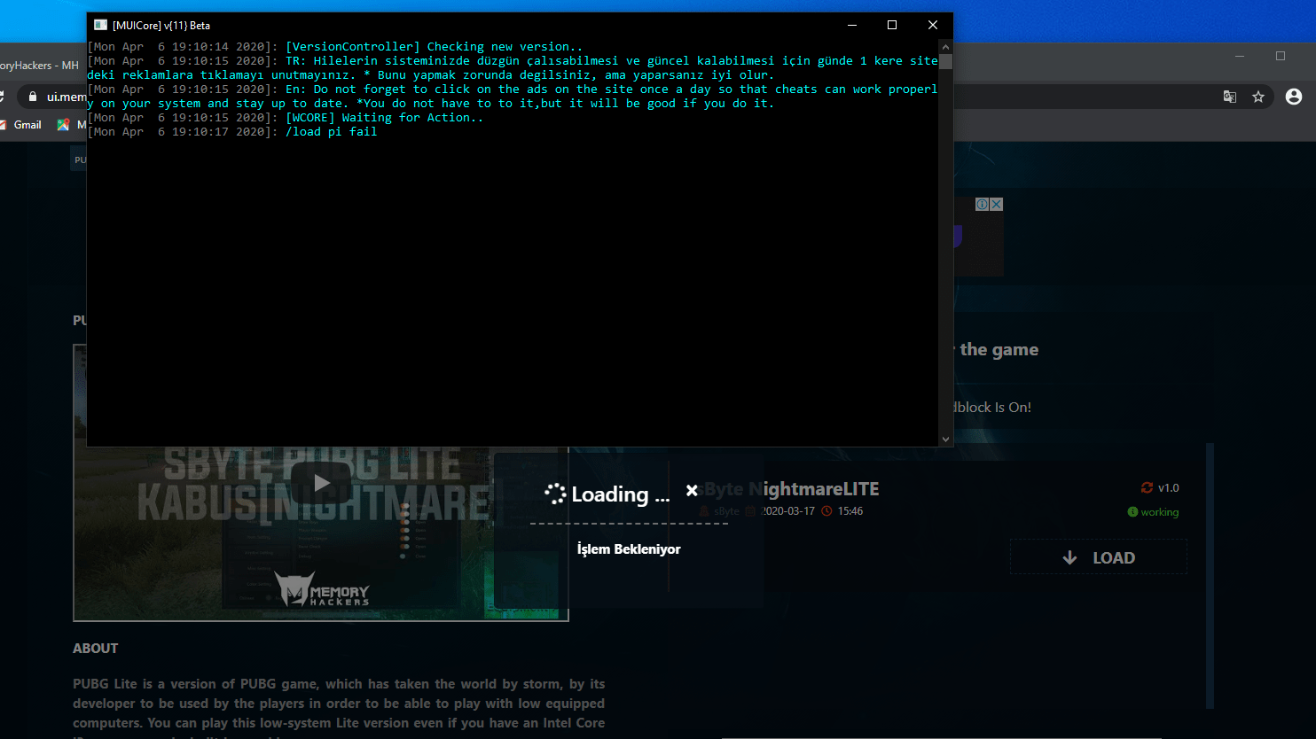Play the SByte PUBG Lite video
Screen dimensions: 1316x739
[321, 483]
